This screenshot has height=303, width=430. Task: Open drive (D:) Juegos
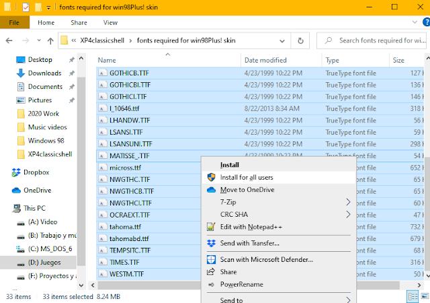pyautogui.click(x=44, y=262)
